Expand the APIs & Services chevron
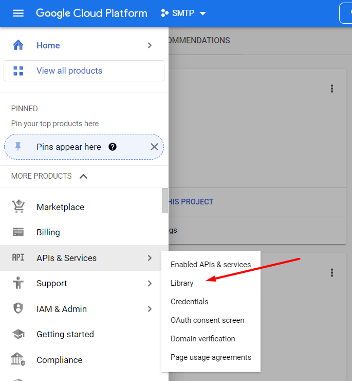This screenshot has height=381, width=352. click(150, 258)
